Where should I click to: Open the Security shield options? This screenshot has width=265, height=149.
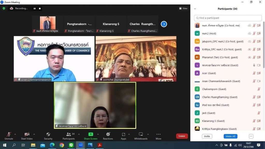[48, 136]
